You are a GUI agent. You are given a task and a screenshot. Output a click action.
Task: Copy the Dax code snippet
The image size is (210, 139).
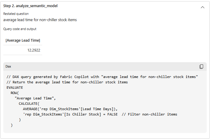point(201,67)
